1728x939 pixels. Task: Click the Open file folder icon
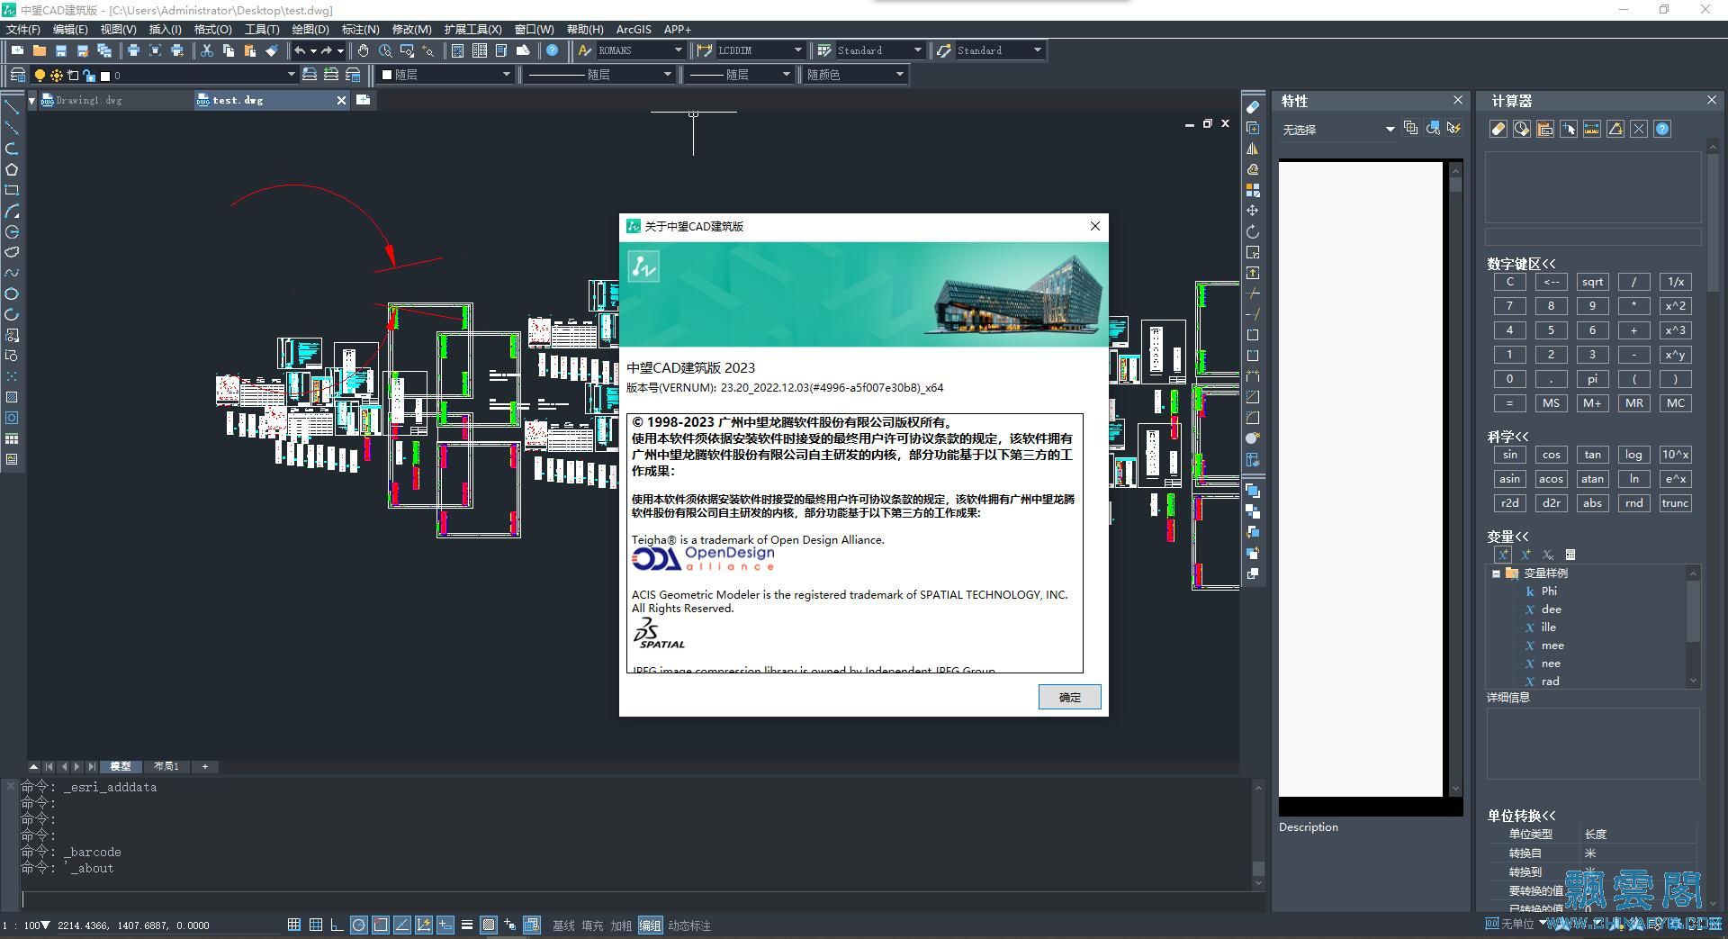[x=39, y=50]
